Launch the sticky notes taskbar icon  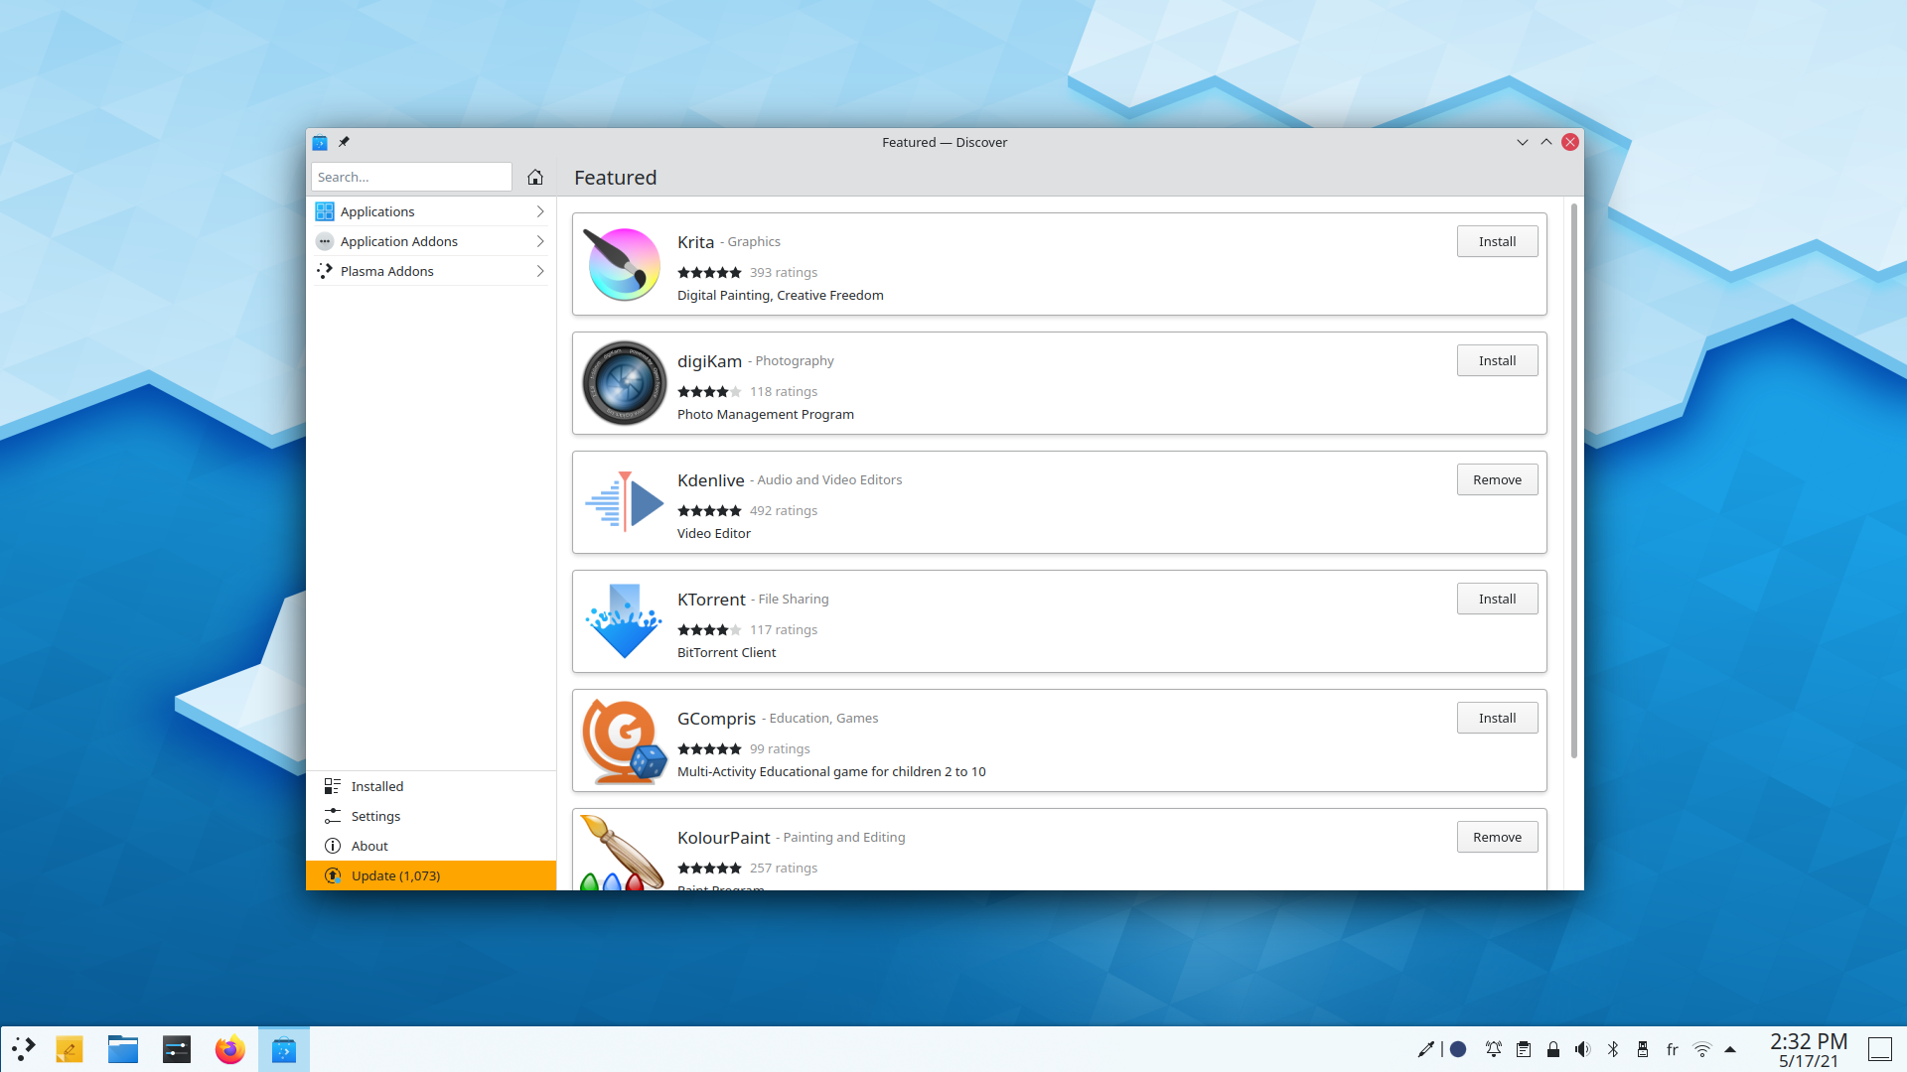70,1049
